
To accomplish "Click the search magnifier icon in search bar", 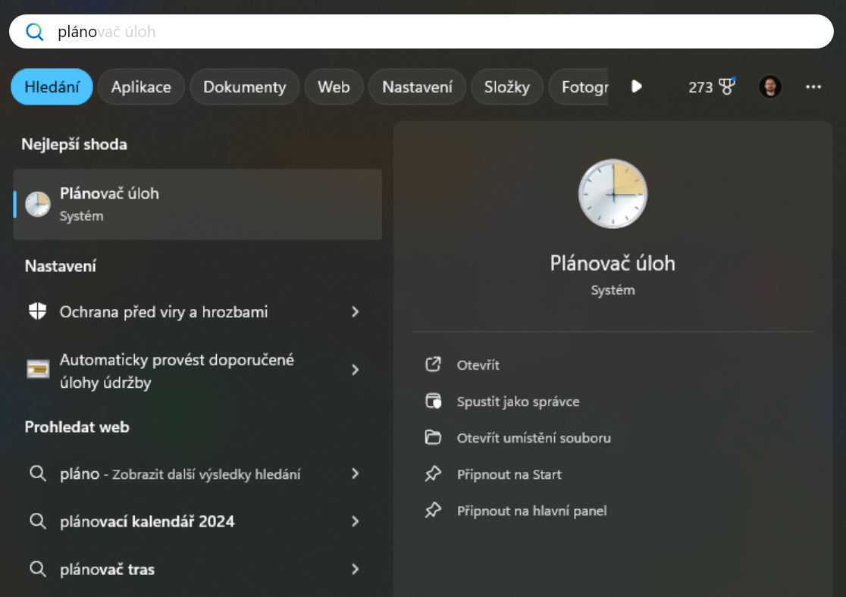I will click(x=35, y=32).
